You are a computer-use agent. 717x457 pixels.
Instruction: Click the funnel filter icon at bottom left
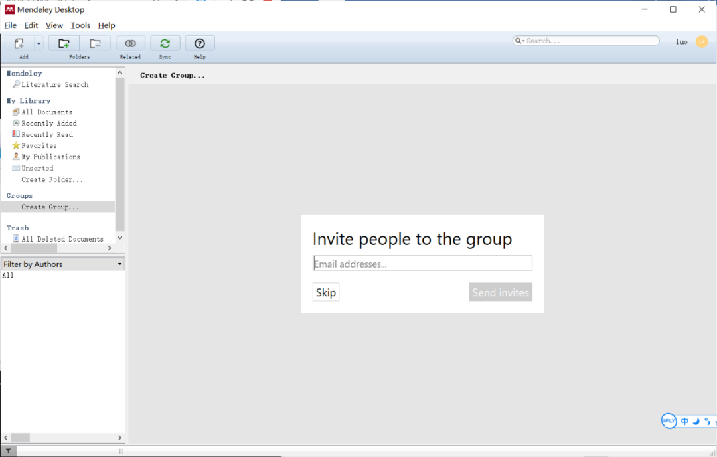(x=8, y=451)
